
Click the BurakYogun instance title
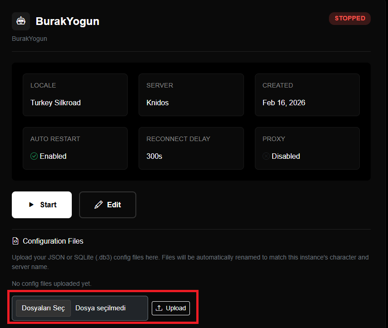67,21
